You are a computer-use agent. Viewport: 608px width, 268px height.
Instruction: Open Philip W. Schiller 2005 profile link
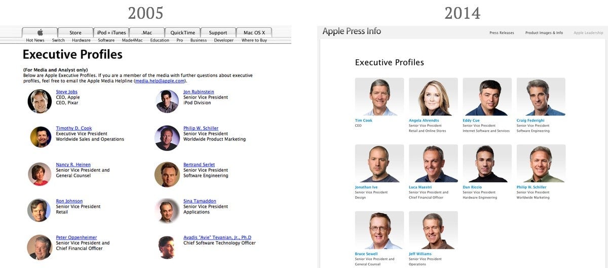(x=201, y=128)
